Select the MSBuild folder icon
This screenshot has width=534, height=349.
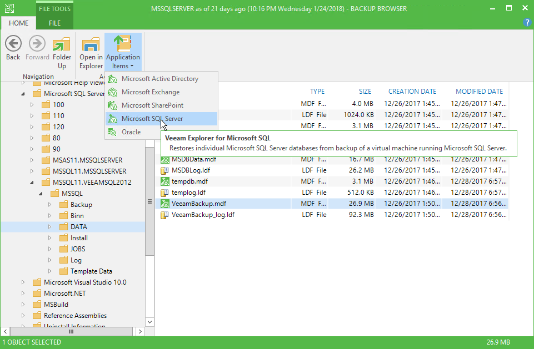click(37, 305)
